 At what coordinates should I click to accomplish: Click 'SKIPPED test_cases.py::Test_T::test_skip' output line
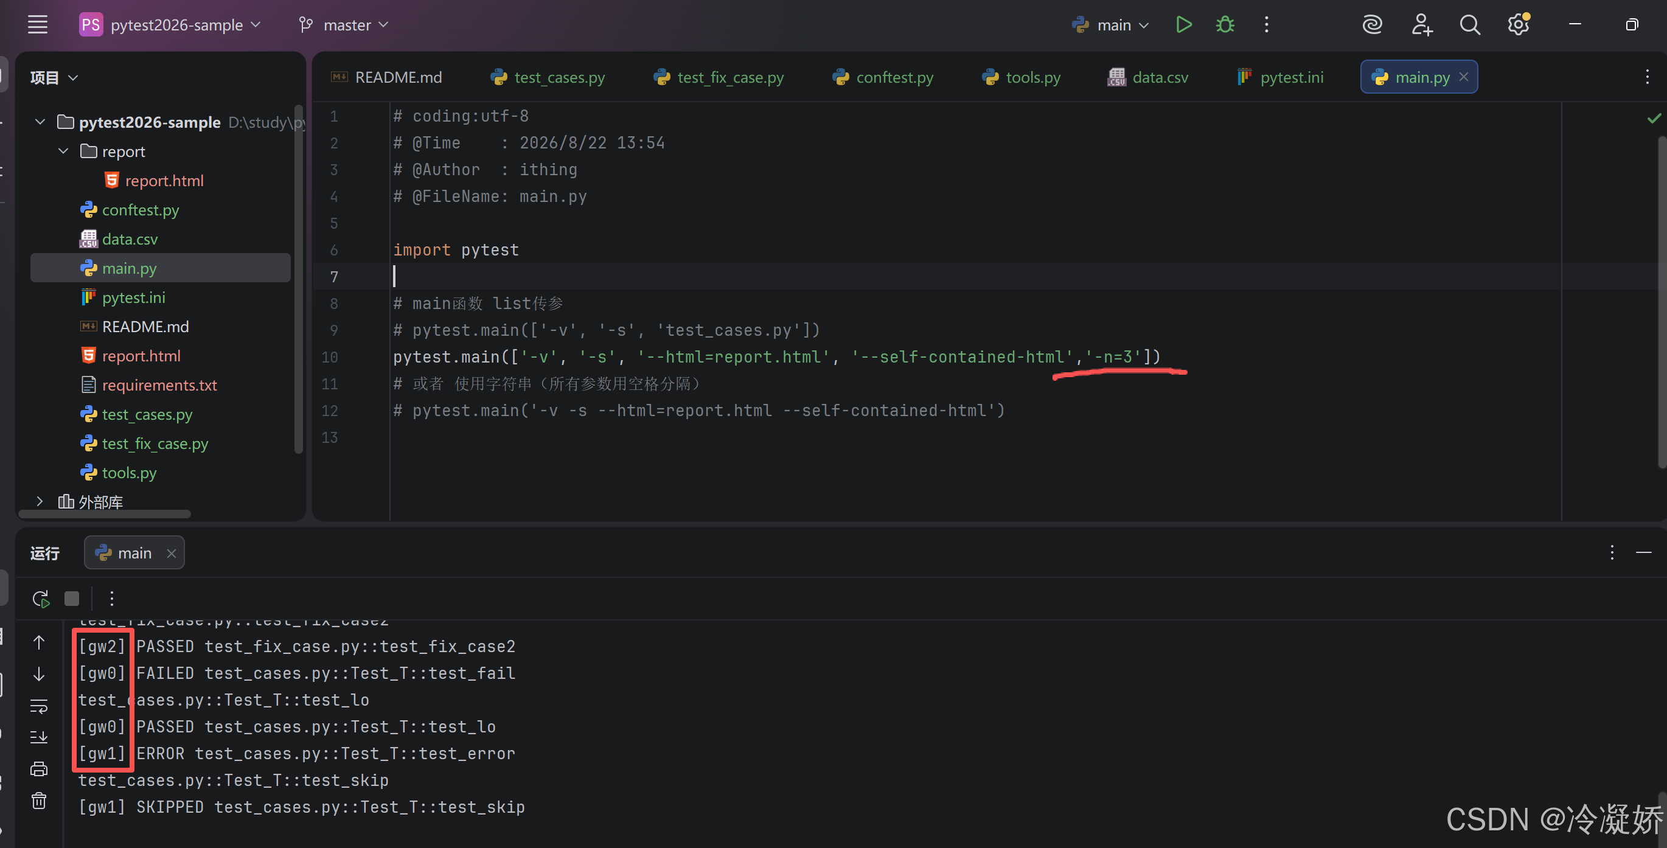click(x=331, y=807)
